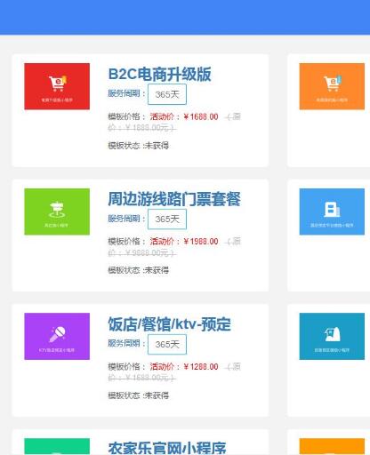
Task: Open the 饭店/餐馆/ktv-预定 title link
Action: click(169, 324)
